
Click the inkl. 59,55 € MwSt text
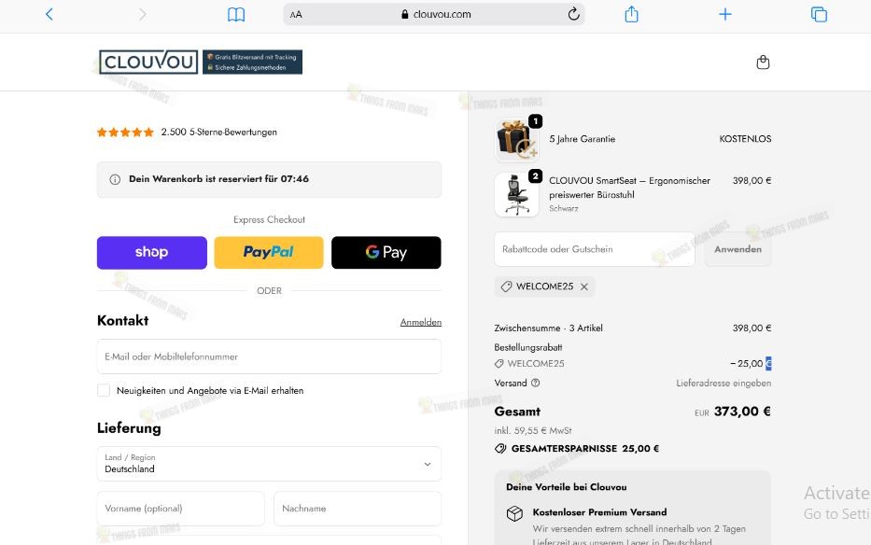tap(533, 430)
